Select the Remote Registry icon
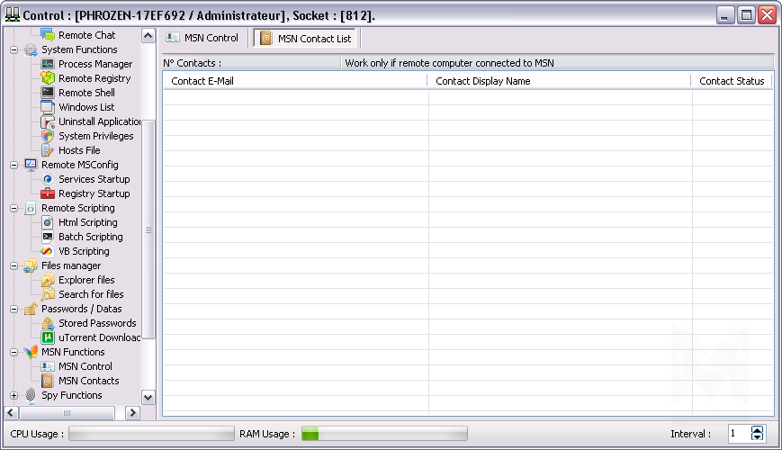Screen dimensions: 782x450 48,78
